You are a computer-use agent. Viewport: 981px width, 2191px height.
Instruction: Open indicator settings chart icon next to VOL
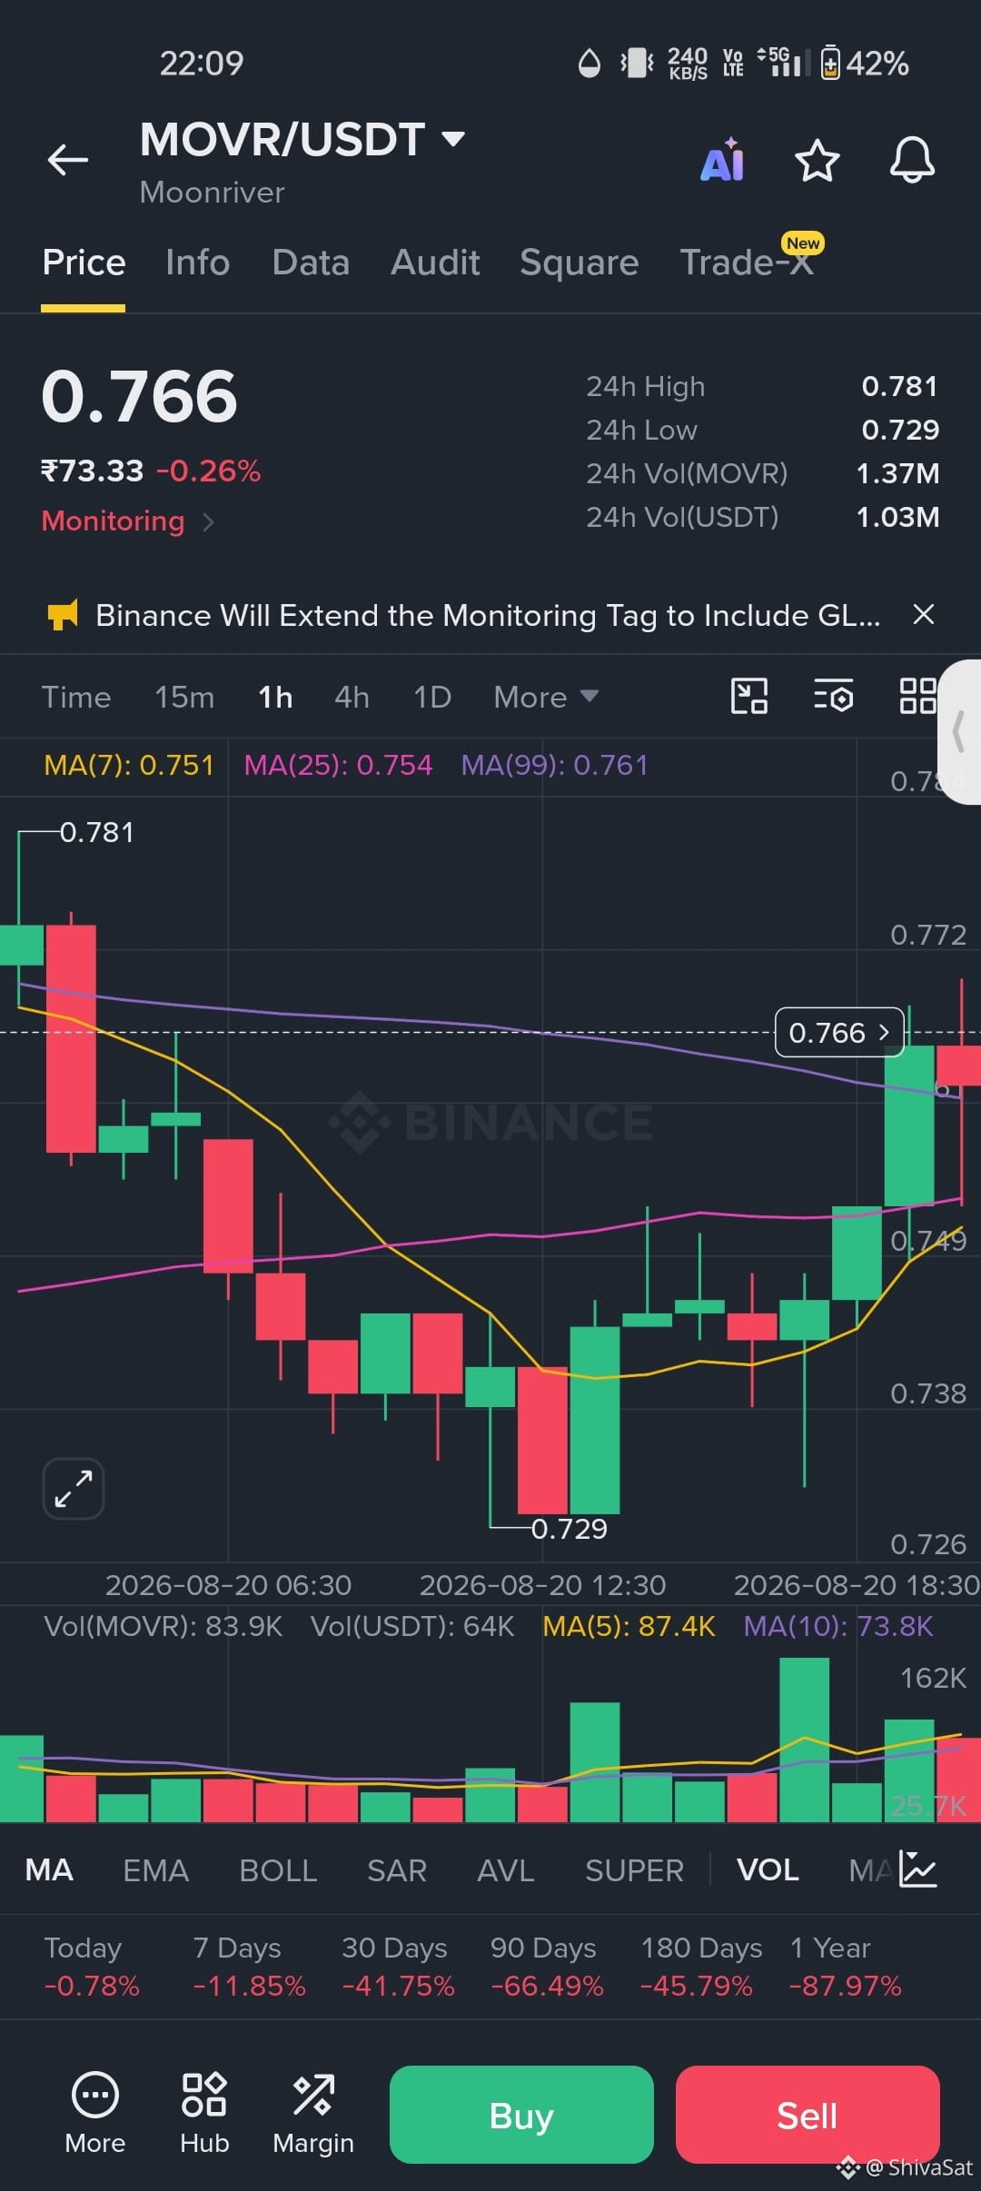(x=918, y=1869)
